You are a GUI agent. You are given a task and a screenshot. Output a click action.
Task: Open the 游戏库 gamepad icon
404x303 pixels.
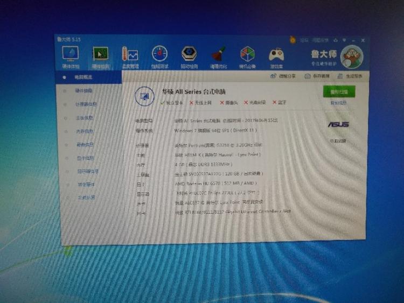pyautogui.click(x=276, y=58)
